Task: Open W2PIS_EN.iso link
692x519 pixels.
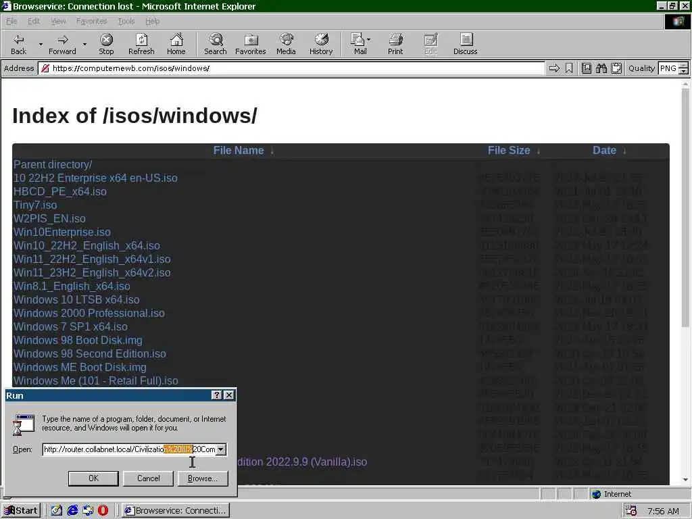Action: pyautogui.click(x=49, y=218)
